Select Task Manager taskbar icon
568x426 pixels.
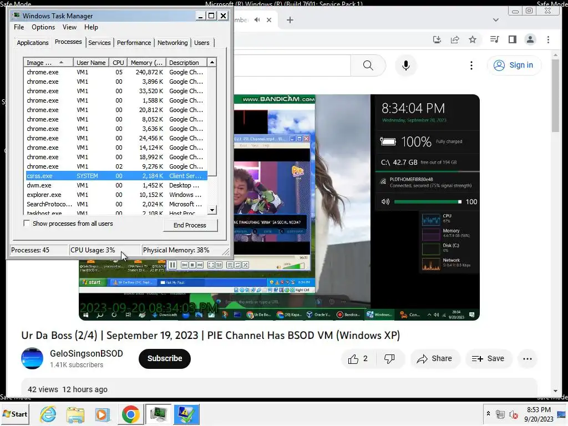tap(158, 414)
